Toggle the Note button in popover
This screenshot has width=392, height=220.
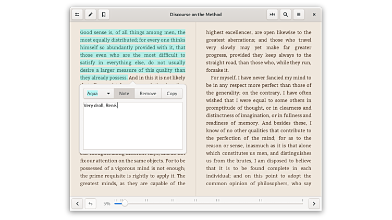tap(124, 94)
